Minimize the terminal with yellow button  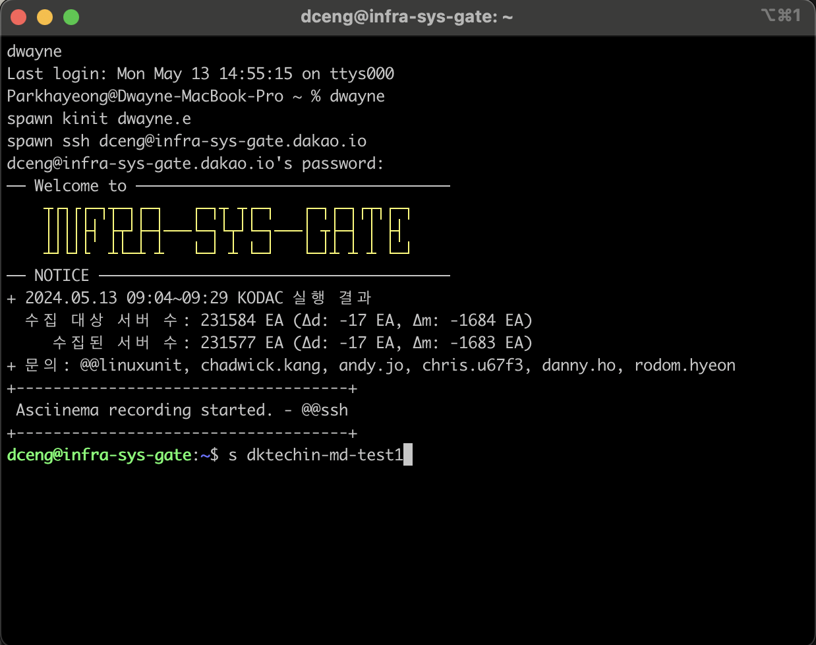[45, 17]
